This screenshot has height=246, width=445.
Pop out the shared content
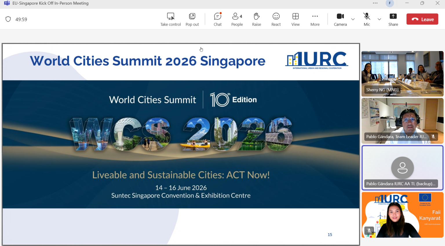point(192,19)
